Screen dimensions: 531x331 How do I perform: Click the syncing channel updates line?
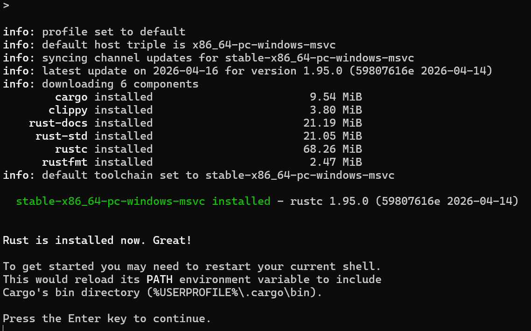208,58
